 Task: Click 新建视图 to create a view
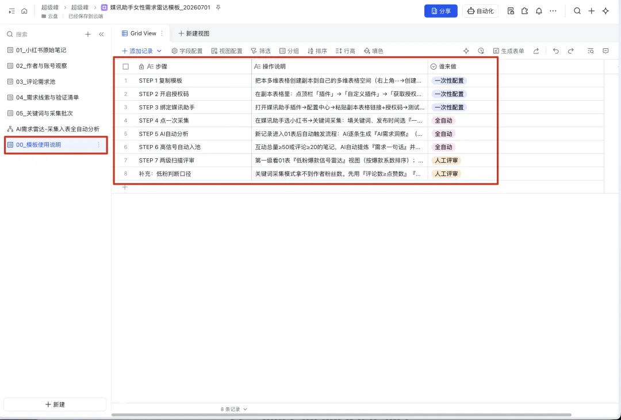click(x=194, y=33)
